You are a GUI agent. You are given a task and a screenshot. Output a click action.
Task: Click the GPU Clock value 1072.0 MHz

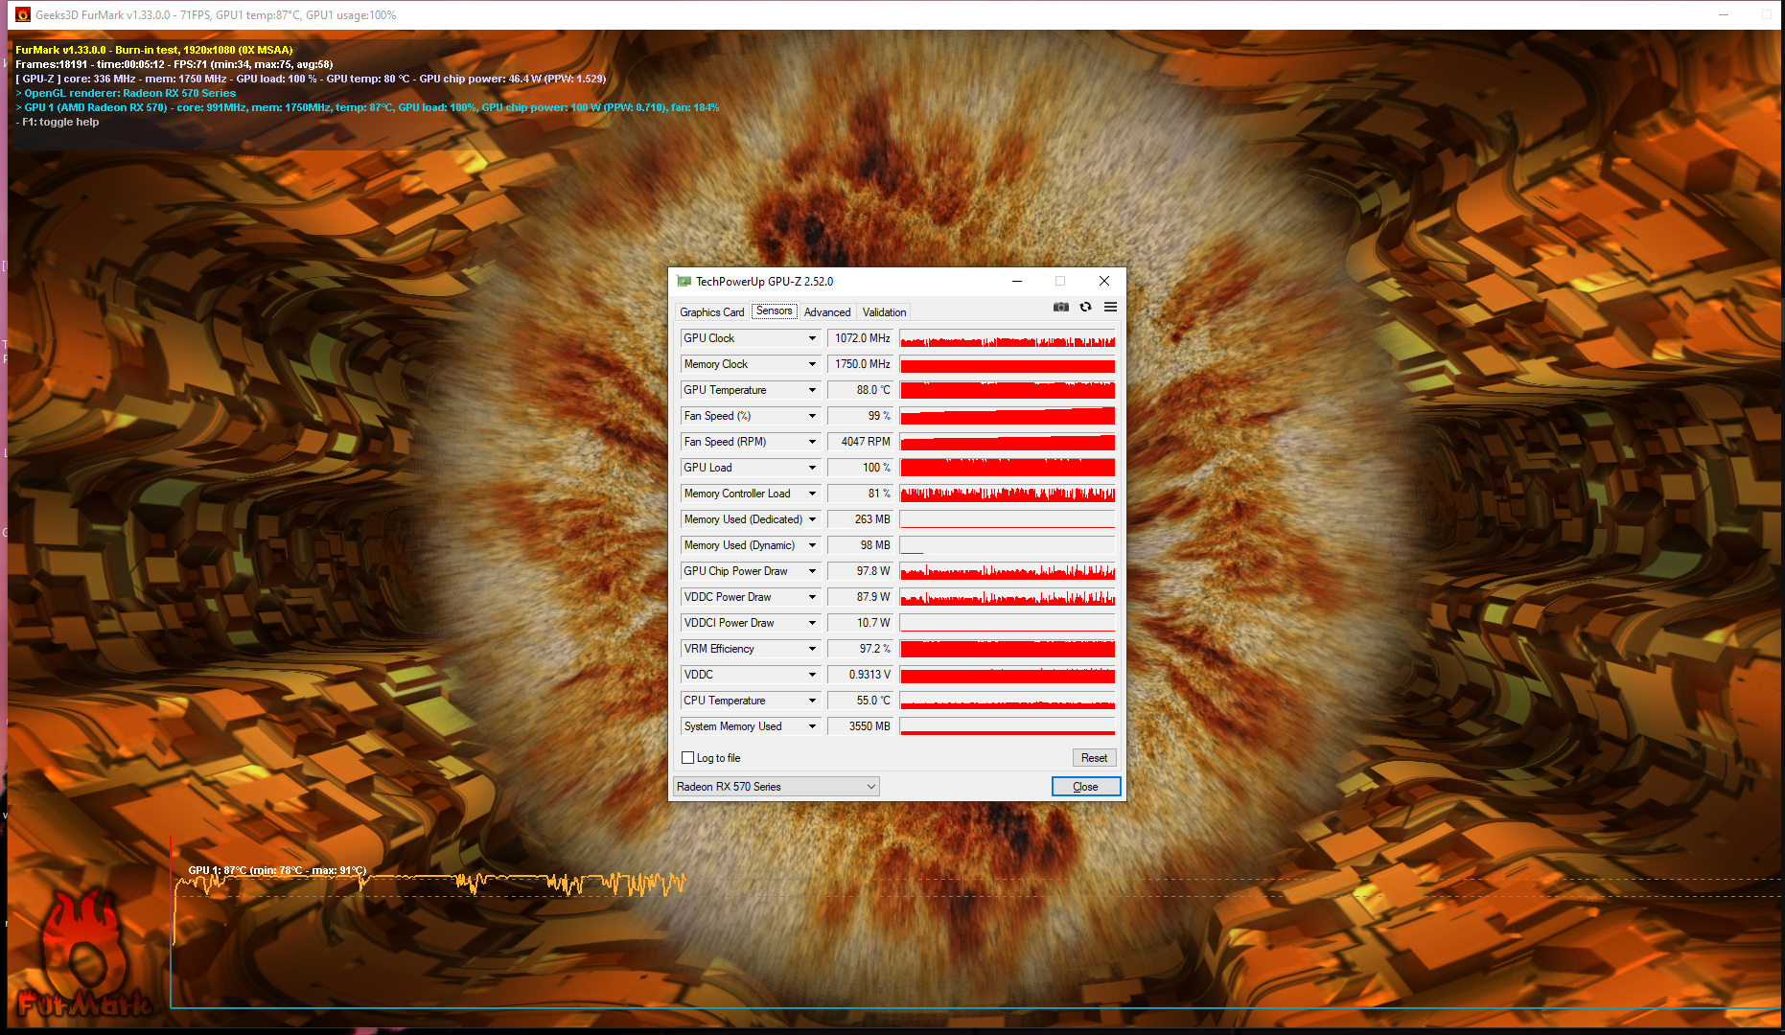point(861,338)
